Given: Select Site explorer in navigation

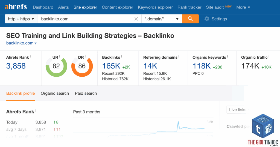Looking at the screenshot, I should pyautogui.click(x=85, y=7).
